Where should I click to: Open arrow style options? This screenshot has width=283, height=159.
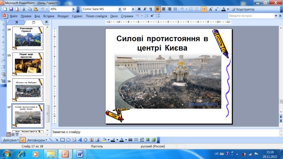click(x=142, y=140)
